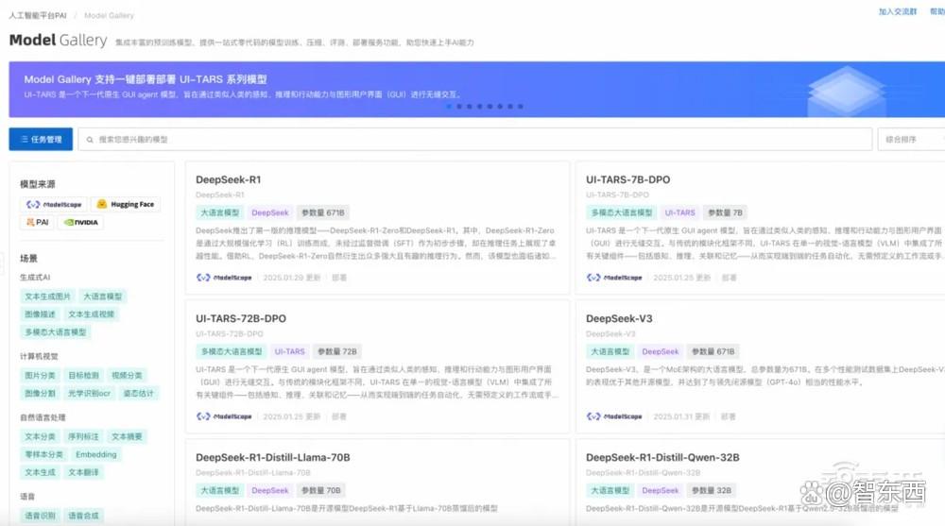This screenshot has height=526, width=945.
Task: Filter by 零样本分类 tag
Action: coord(43,454)
